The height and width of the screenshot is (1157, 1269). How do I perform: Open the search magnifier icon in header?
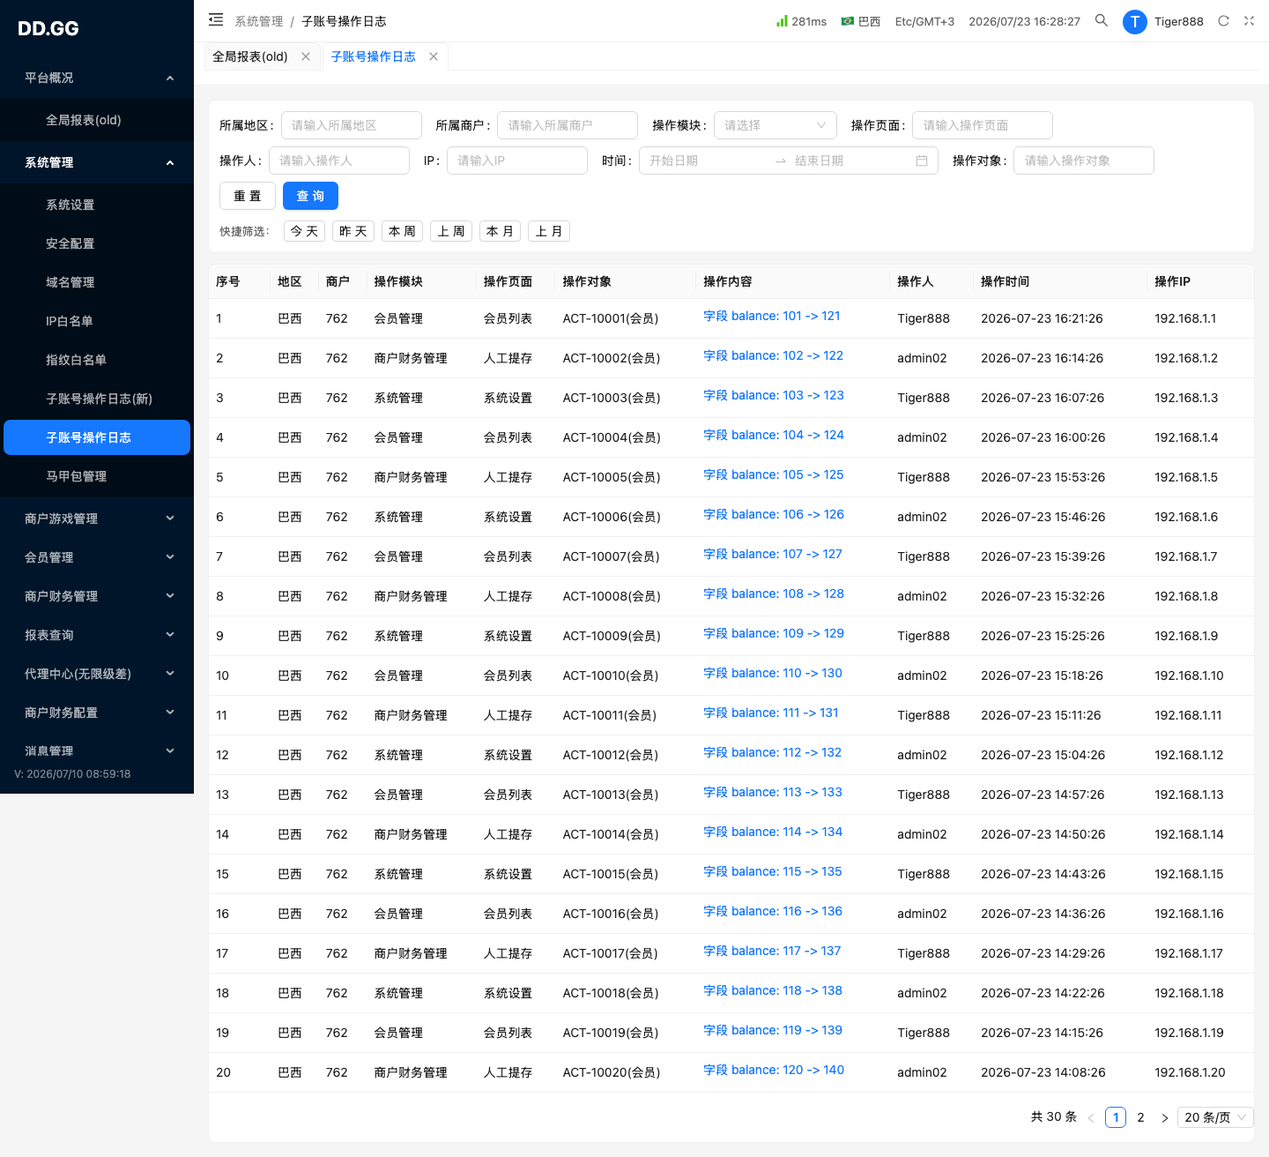(1101, 20)
